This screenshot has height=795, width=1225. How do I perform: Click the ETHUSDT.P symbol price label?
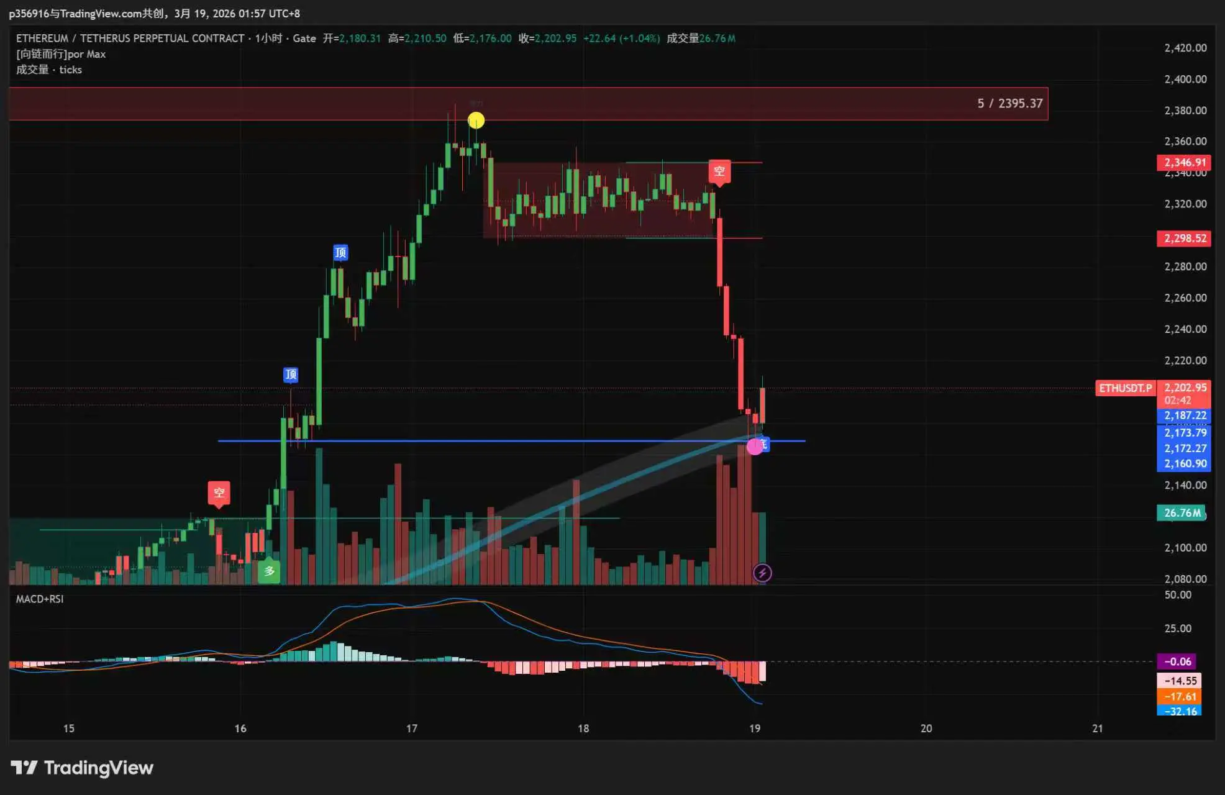coord(1125,388)
